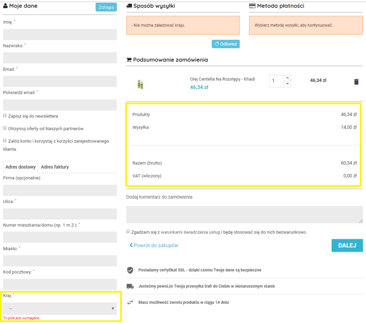Open the Kraj country dropdown

coord(60,308)
